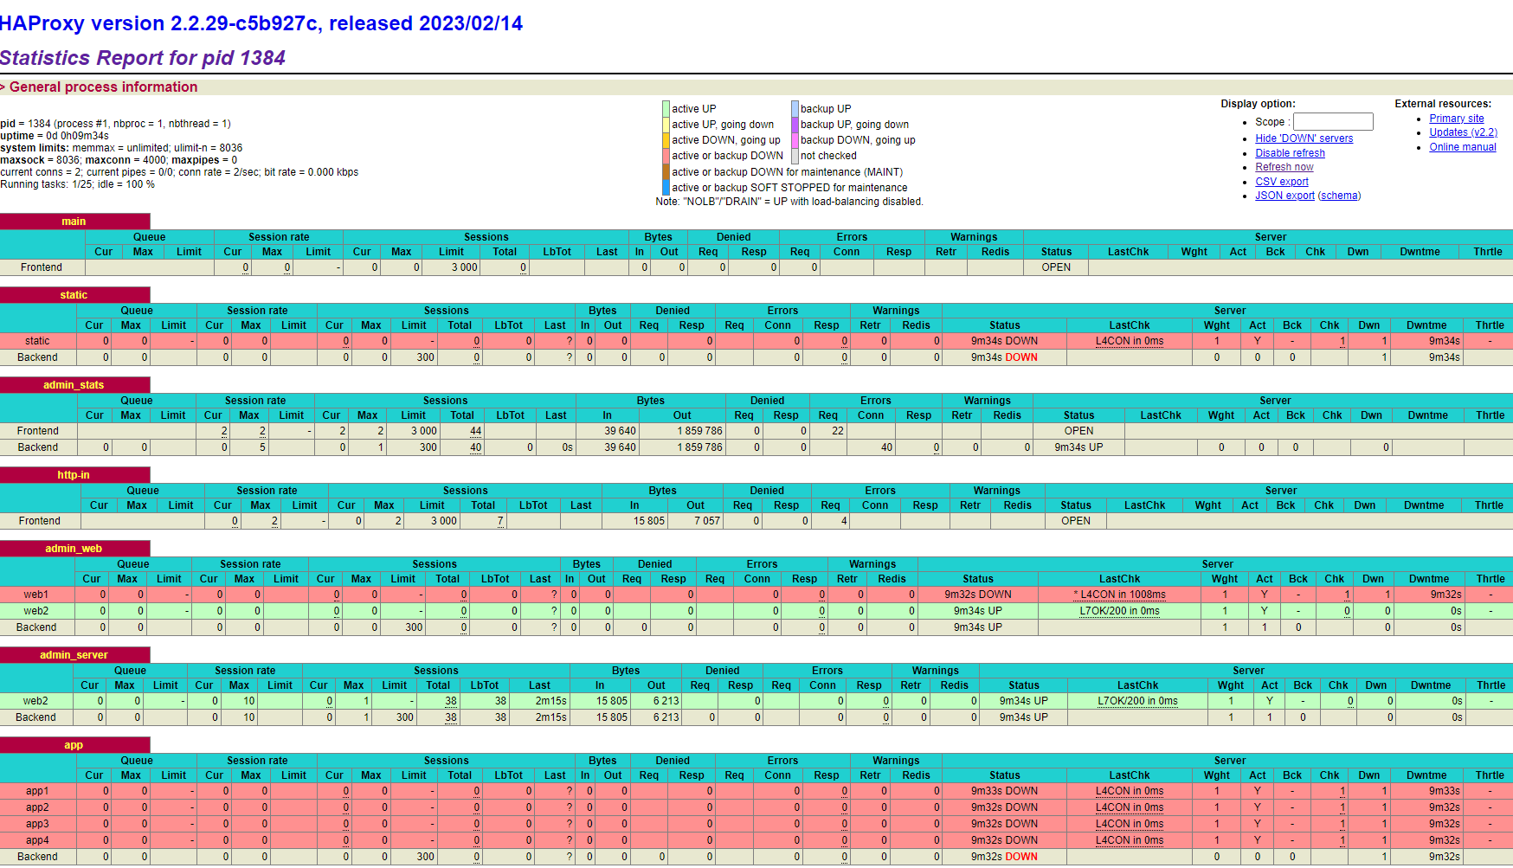Click 9m33s DOWN status for app1
Viewport: 1513px width, 868px height.
[x=1004, y=791]
